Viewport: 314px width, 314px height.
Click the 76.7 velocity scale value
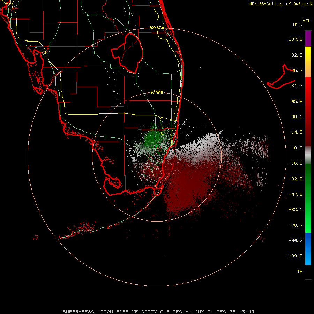point(297,70)
